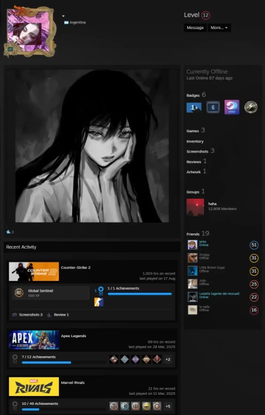This screenshot has width=265, height=415.
Task: Open the lightning bolt badge
Action: point(250,107)
